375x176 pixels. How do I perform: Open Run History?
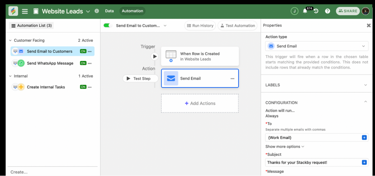pyautogui.click(x=200, y=26)
